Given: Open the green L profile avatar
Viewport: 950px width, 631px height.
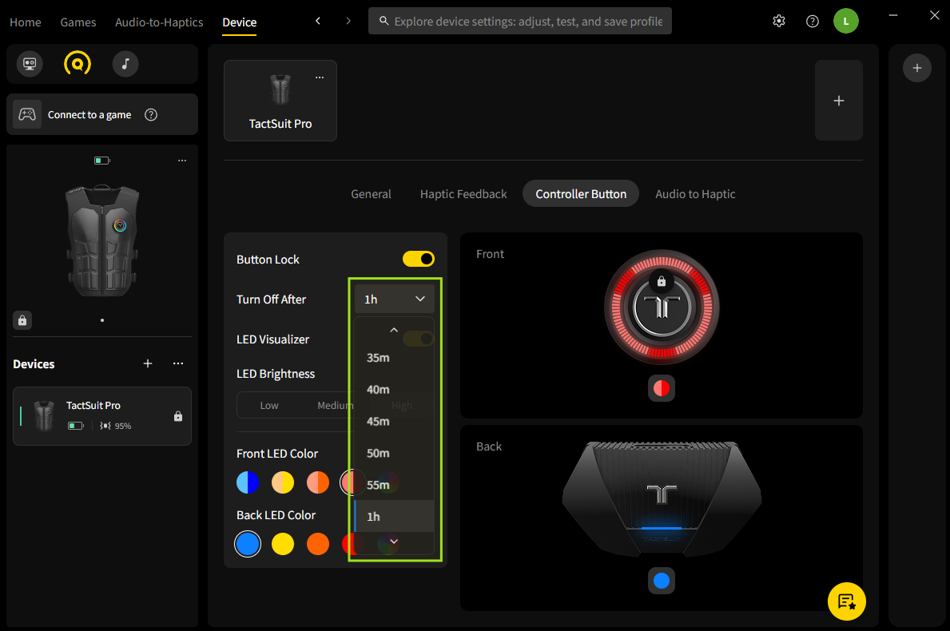Looking at the screenshot, I should [x=846, y=22].
